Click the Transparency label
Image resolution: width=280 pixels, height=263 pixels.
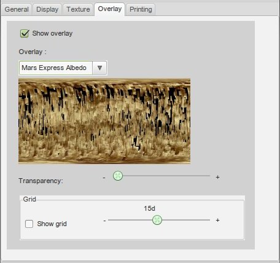[41, 181]
